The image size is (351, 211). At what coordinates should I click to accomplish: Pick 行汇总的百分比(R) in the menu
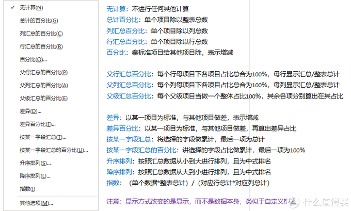[x=41, y=46]
